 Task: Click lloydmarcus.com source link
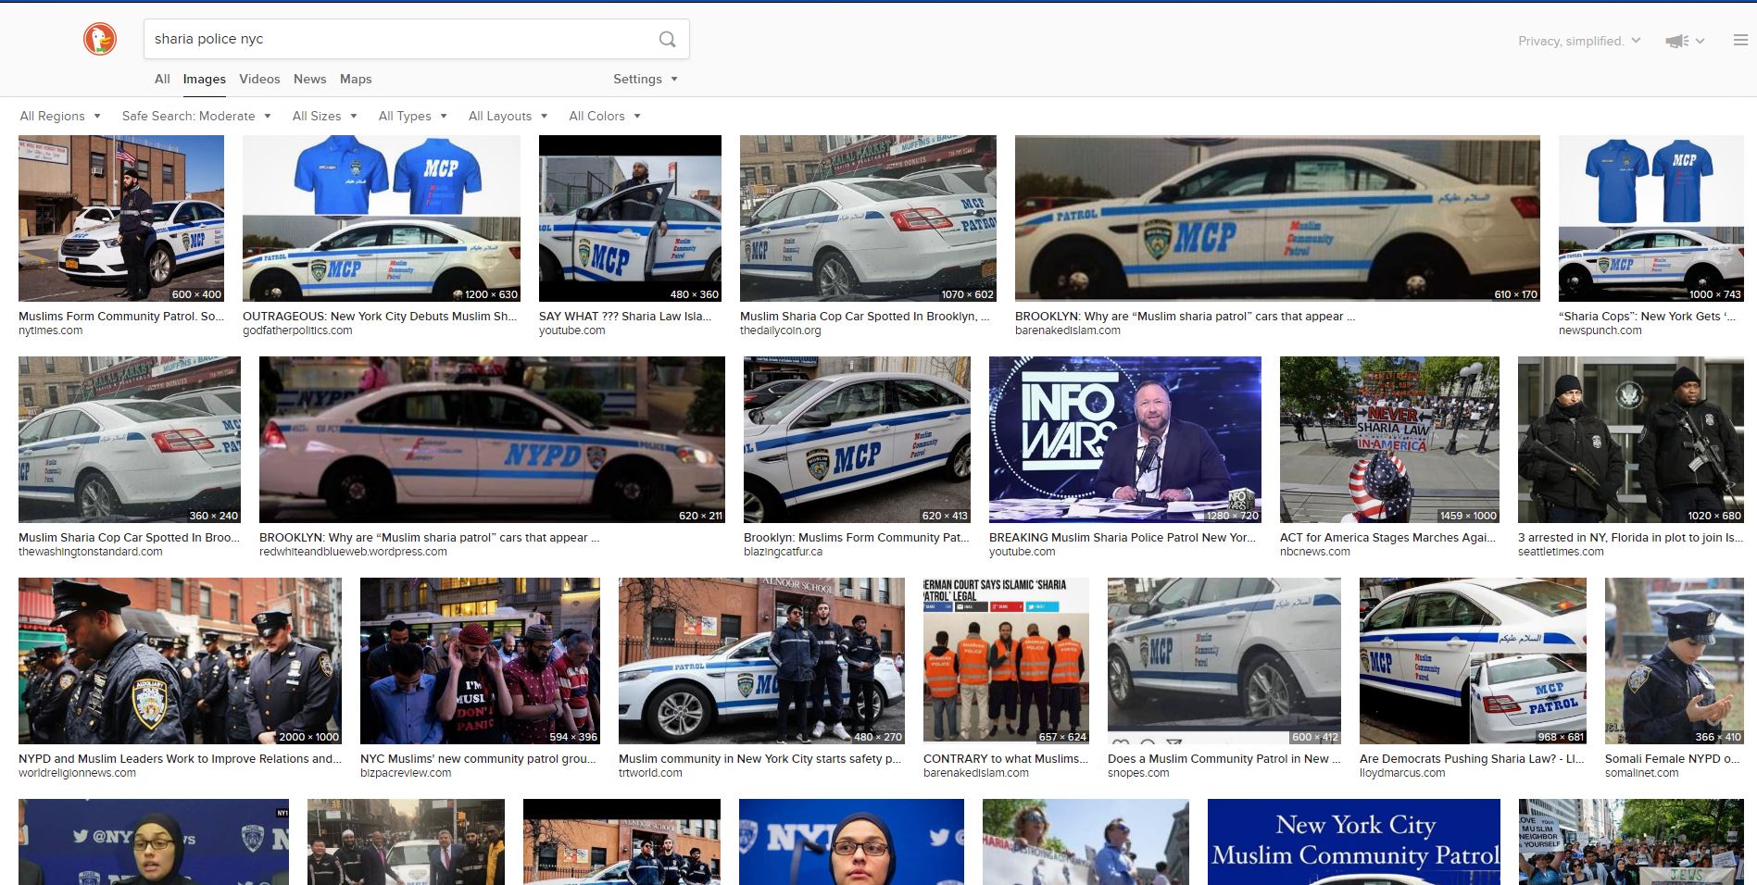click(1402, 773)
